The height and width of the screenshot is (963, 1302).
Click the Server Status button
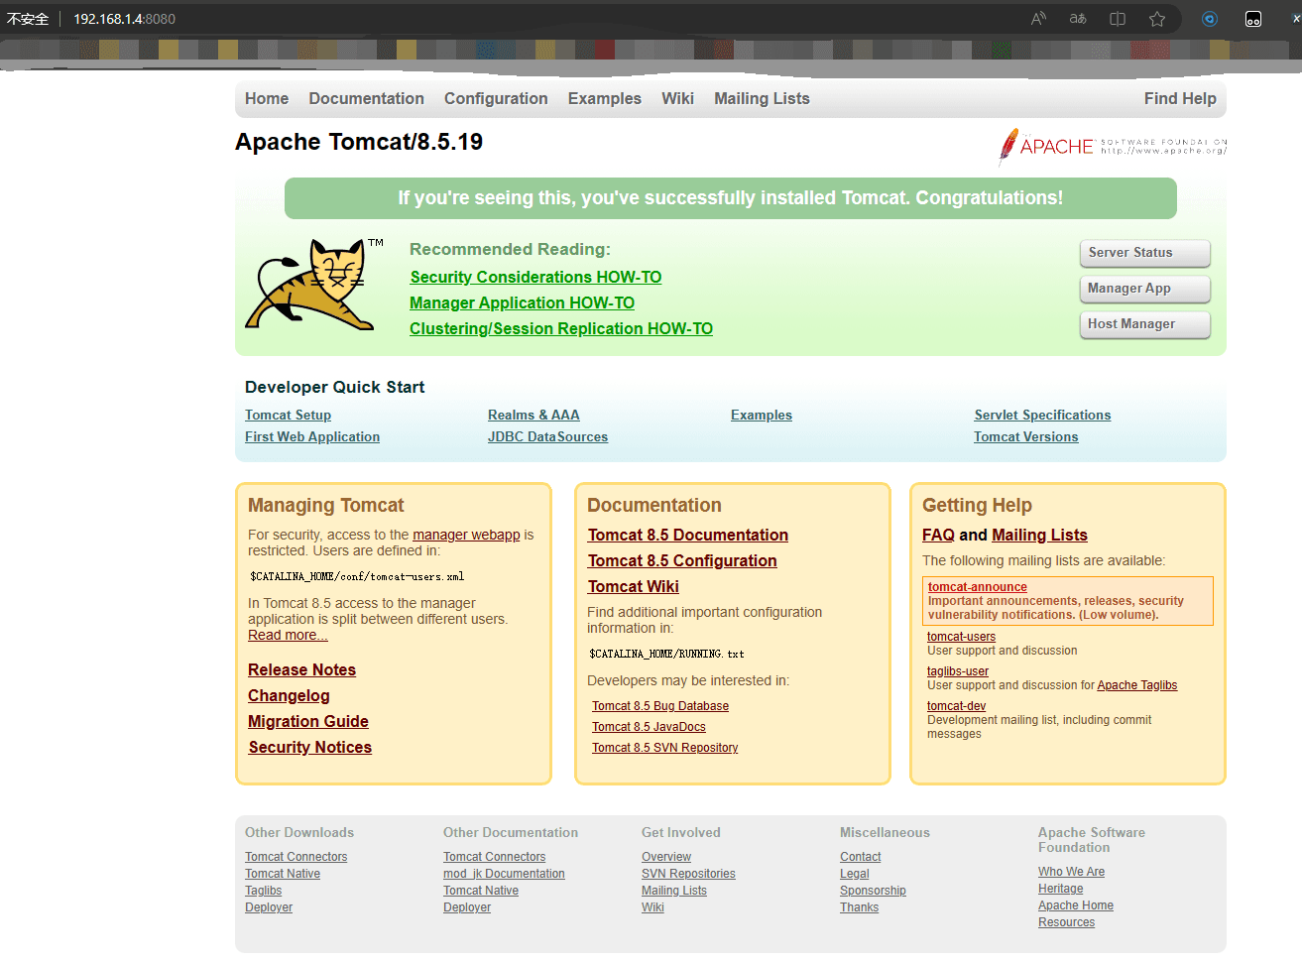point(1144,253)
